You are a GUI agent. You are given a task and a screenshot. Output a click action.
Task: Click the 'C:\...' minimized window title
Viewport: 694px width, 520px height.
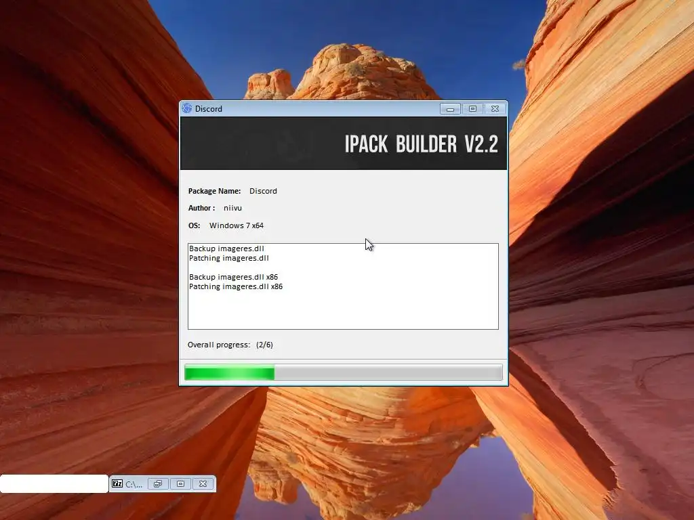pos(134,484)
